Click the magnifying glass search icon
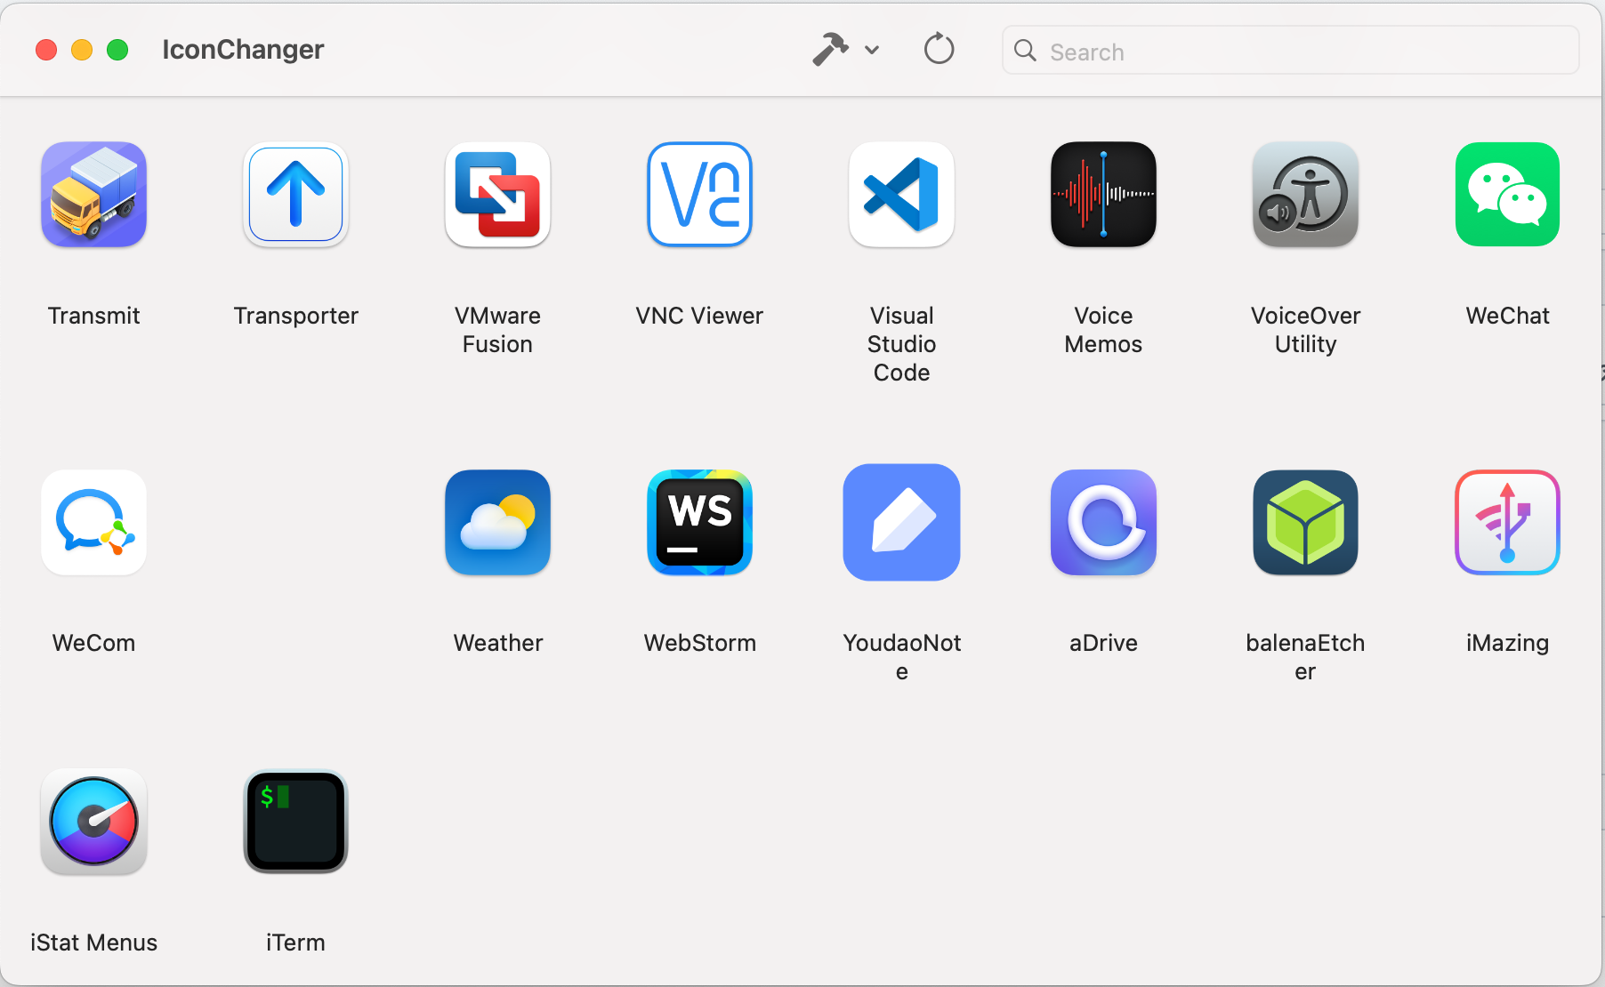The image size is (1605, 987). (x=1025, y=51)
